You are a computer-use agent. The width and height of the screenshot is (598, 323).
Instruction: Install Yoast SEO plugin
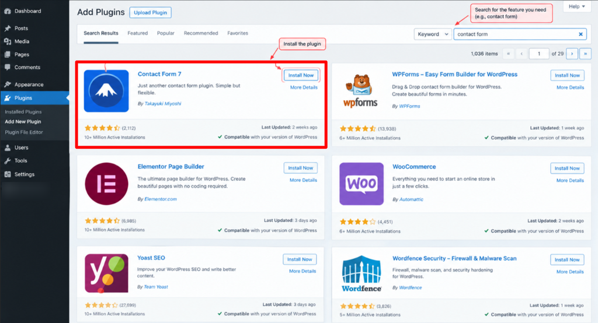[300, 259]
